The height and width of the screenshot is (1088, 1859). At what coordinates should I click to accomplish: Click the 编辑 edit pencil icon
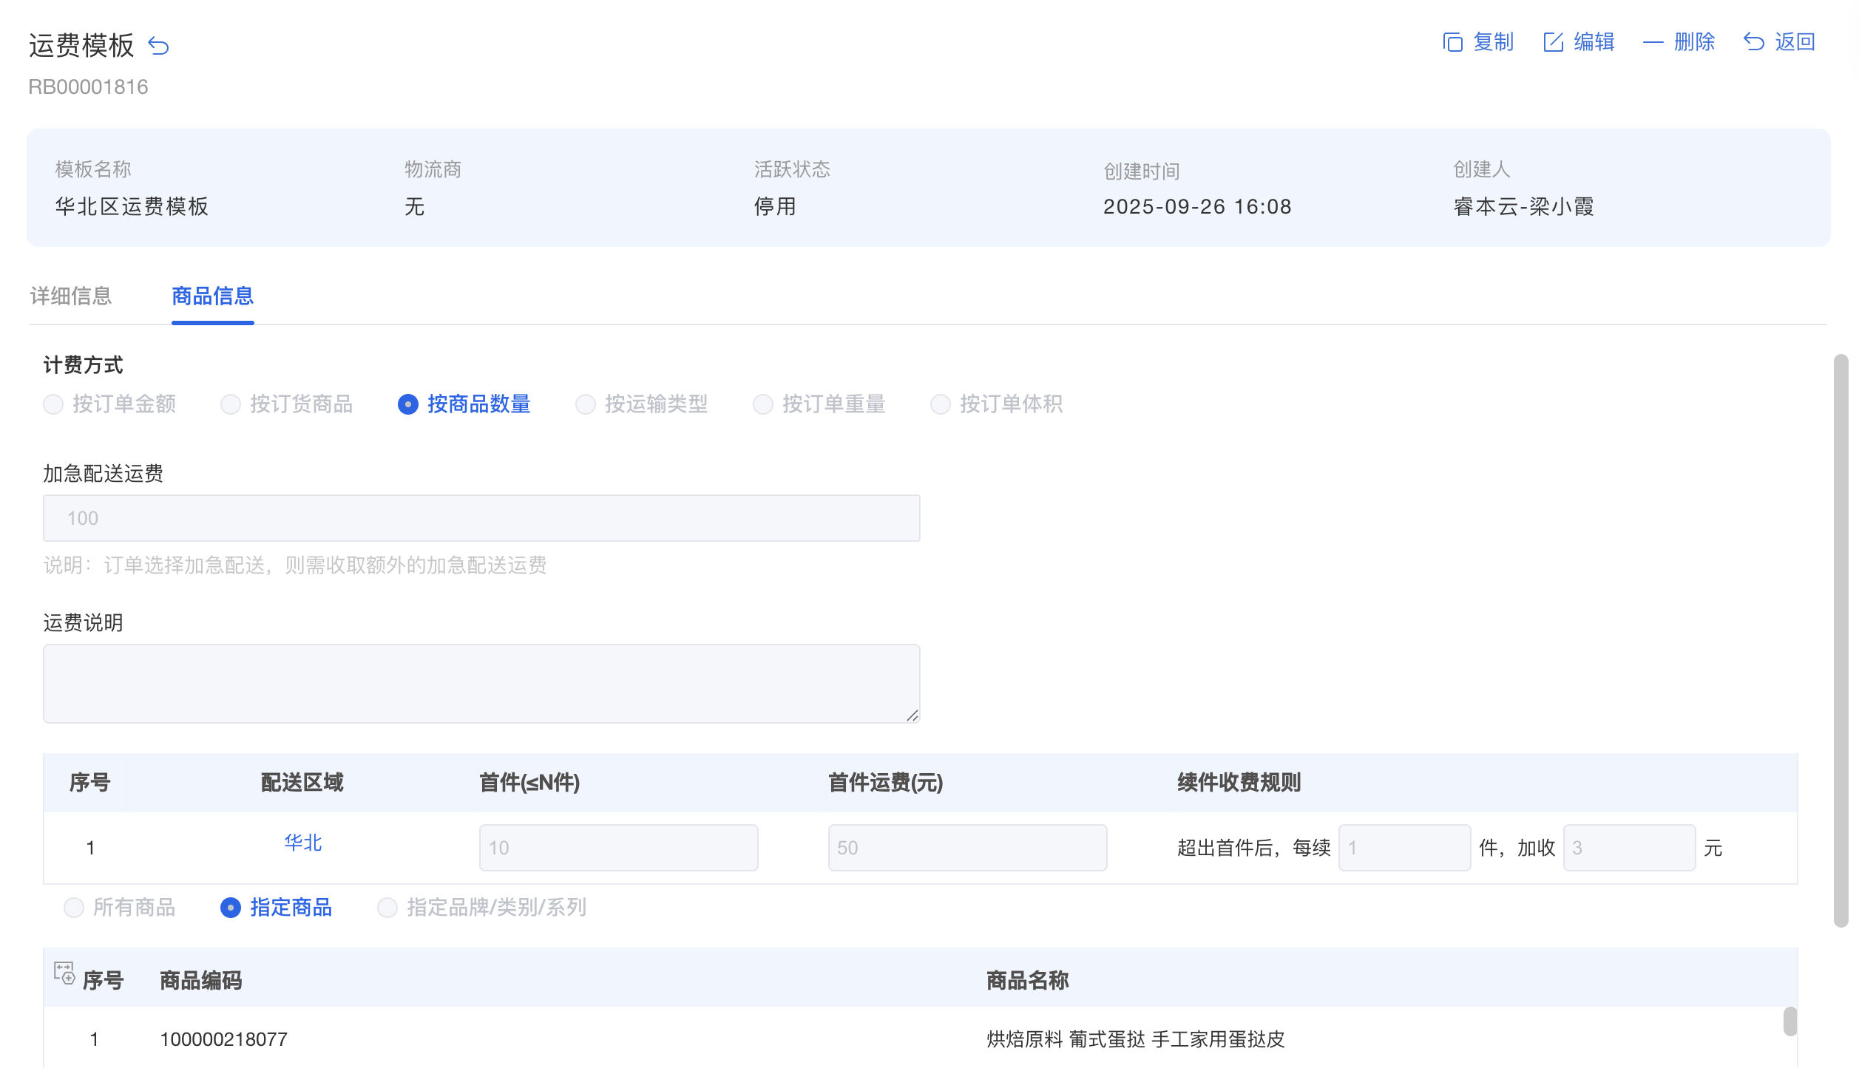[1553, 42]
